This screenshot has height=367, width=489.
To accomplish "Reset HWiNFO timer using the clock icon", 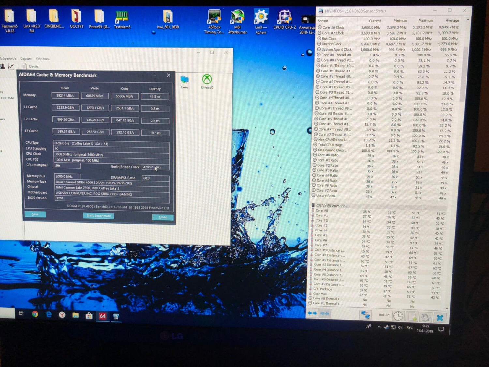I will click(x=398, y=316).
